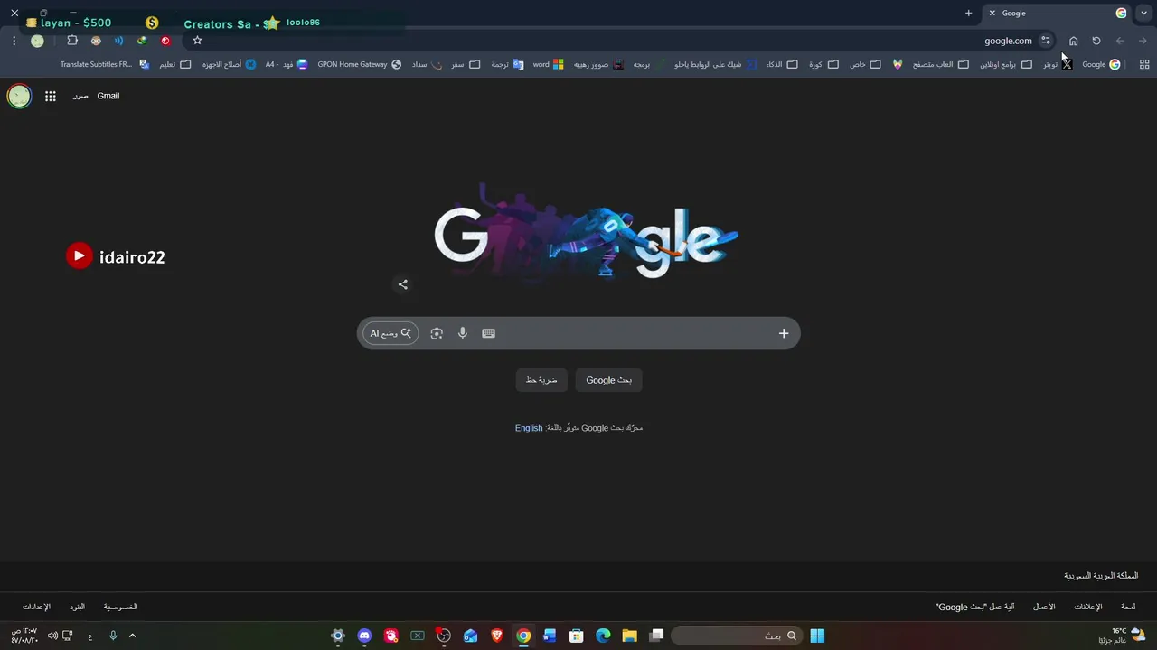Focus the Google search text field
The width and height of the screenshot is (1157, 650).
[633, 333]
